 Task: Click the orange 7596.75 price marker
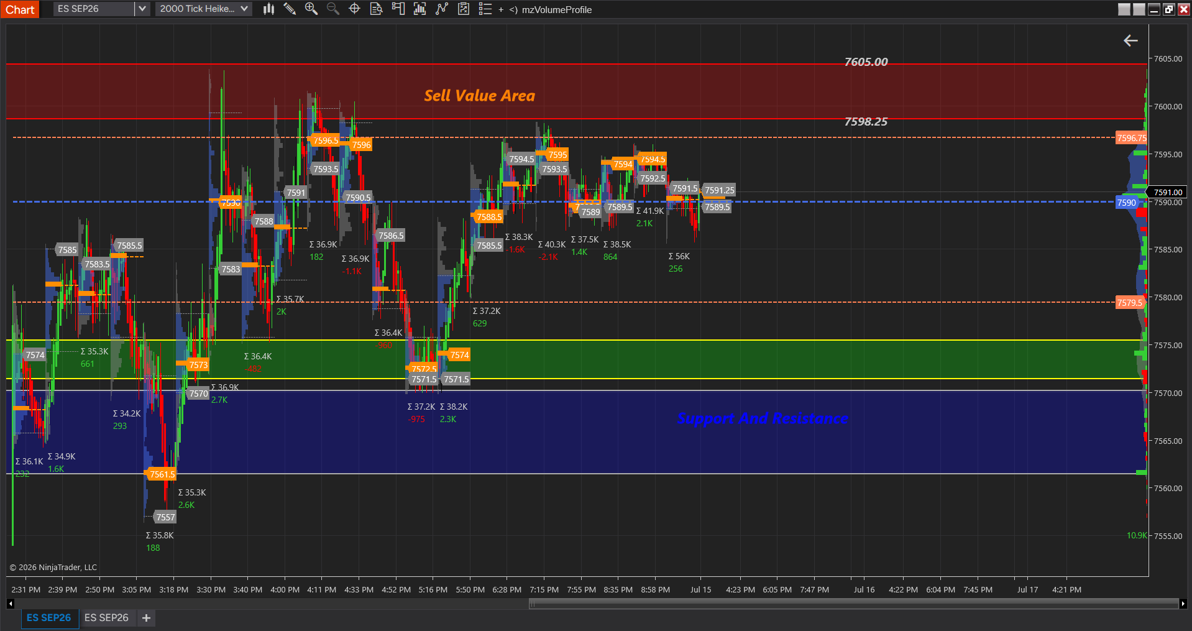pyautogui.click(x=1131, y=138)
